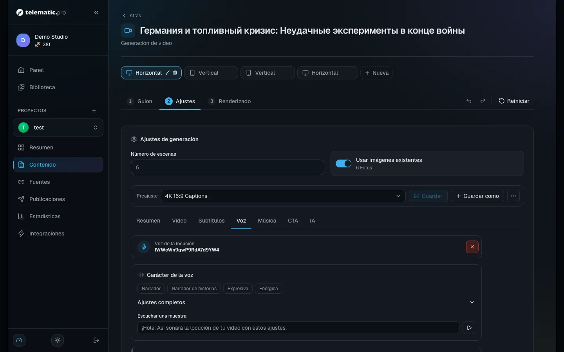This screenshot has width=564, height=352.
Task: Open the Demo Studio account avatar
Action: pos(23,40)
